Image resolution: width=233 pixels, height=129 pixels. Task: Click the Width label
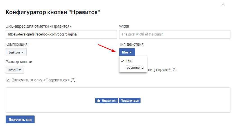(124, 26)
